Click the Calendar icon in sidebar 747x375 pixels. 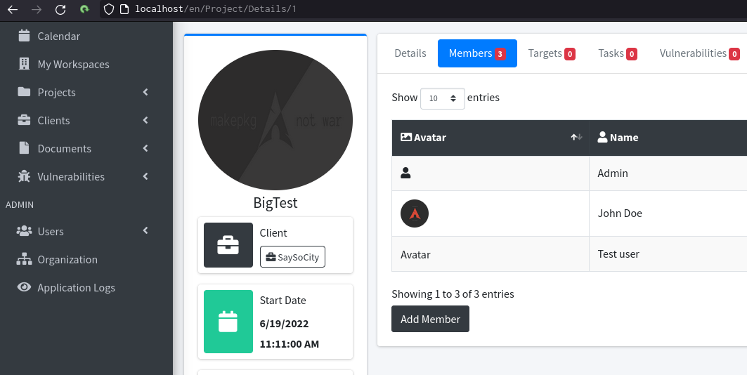tap(24, 36)
